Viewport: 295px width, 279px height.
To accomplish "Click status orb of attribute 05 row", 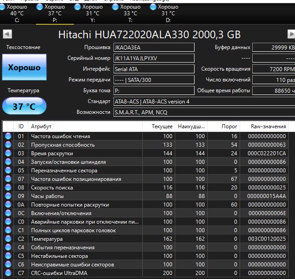I will tap(8, 170).
